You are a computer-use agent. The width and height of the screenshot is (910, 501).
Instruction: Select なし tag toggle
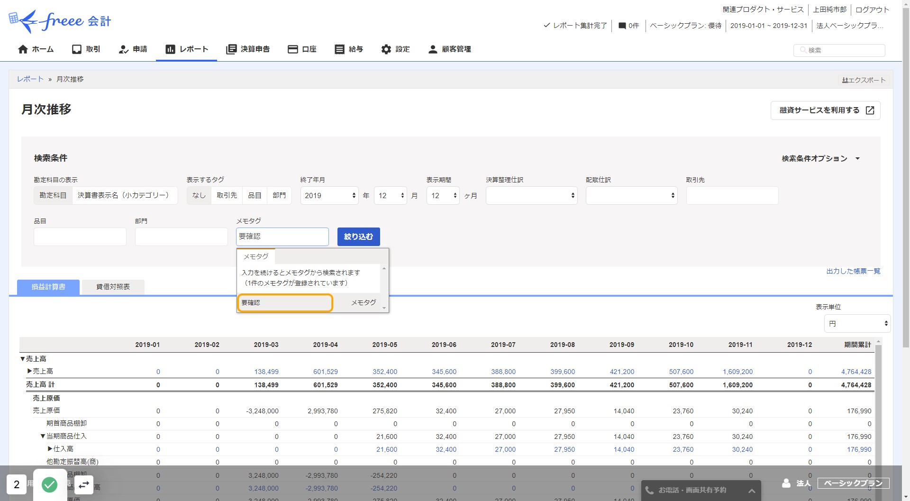click(199, 195)
